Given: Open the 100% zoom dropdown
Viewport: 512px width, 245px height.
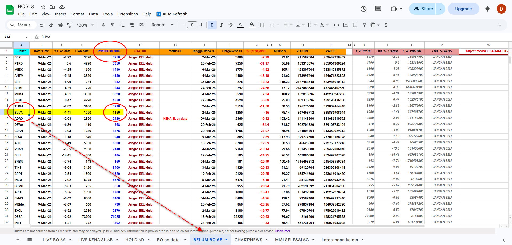Looking at the screenshot, I should (85, 25).
